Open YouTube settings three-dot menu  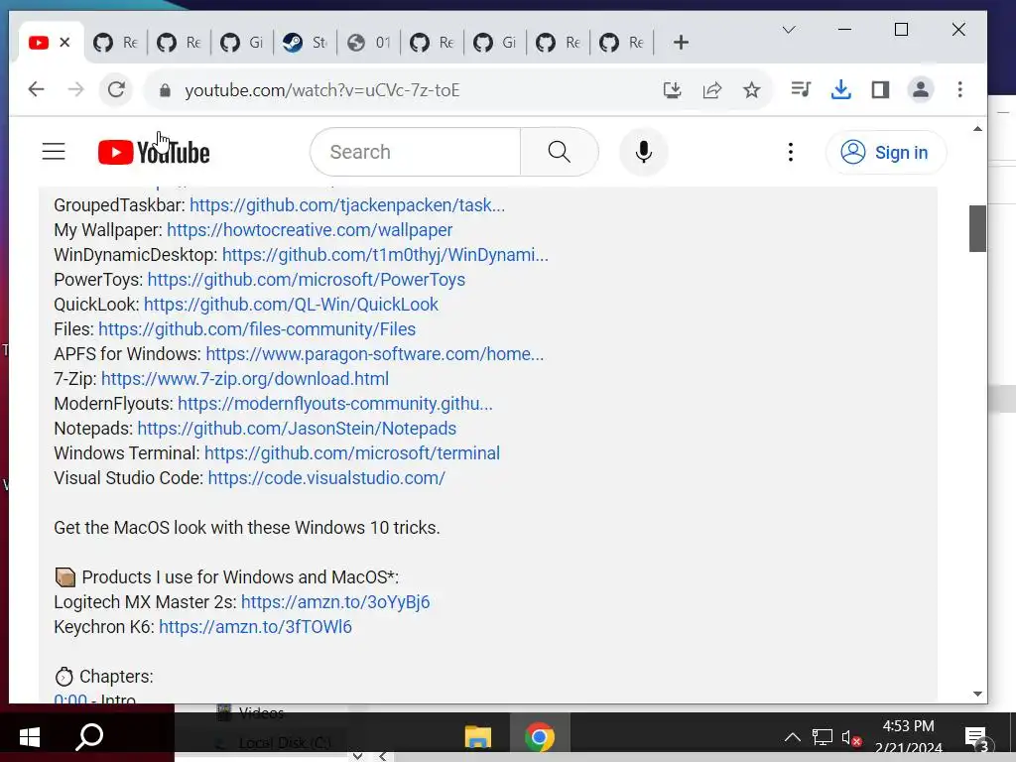pos(791,152)
